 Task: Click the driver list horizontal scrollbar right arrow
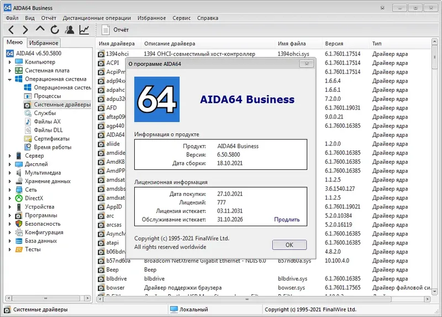[427, 299]
